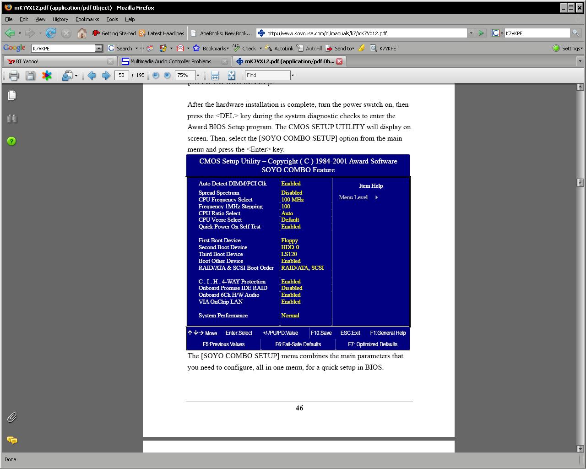Click the fit page width icon
This screenshot has width=586, height=469.
[x=215, y=76]
